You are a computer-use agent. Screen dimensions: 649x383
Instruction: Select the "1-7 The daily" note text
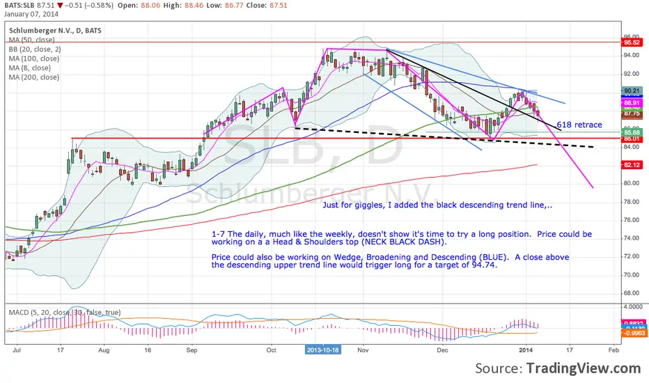[402, 238]
